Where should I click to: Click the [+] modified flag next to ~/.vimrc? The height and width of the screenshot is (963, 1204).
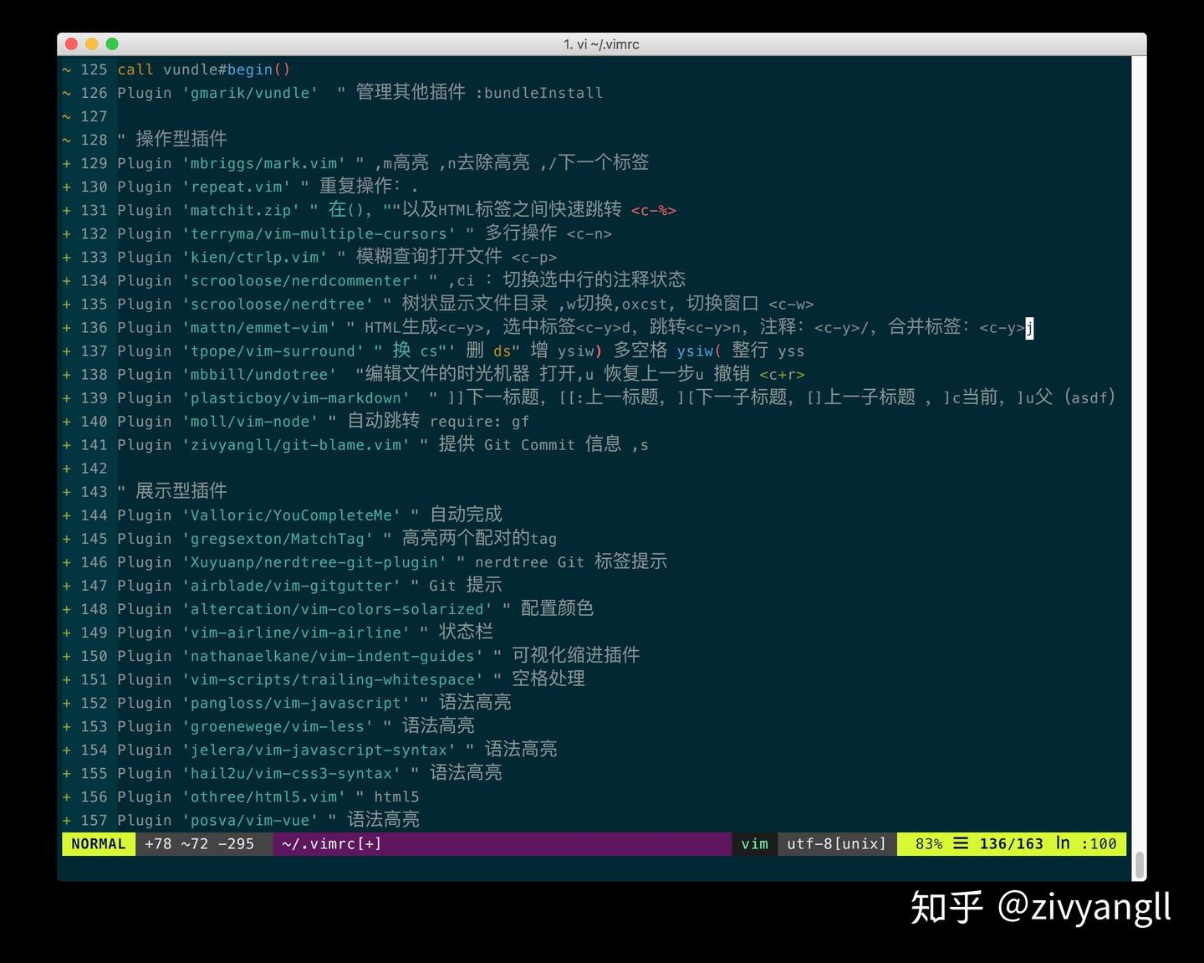pos(368,843)
